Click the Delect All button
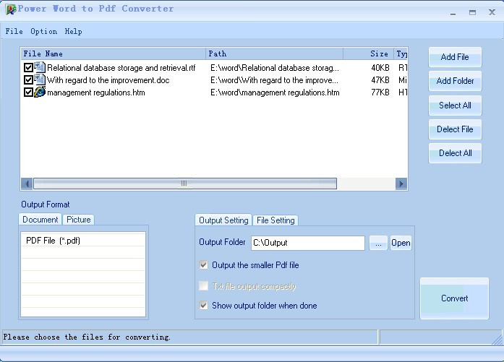Image resolution: width=504 pixels, height=362 pixels. (455, 153)
